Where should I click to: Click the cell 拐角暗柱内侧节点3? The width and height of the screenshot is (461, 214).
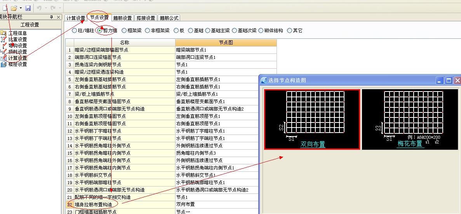(217, 153)
